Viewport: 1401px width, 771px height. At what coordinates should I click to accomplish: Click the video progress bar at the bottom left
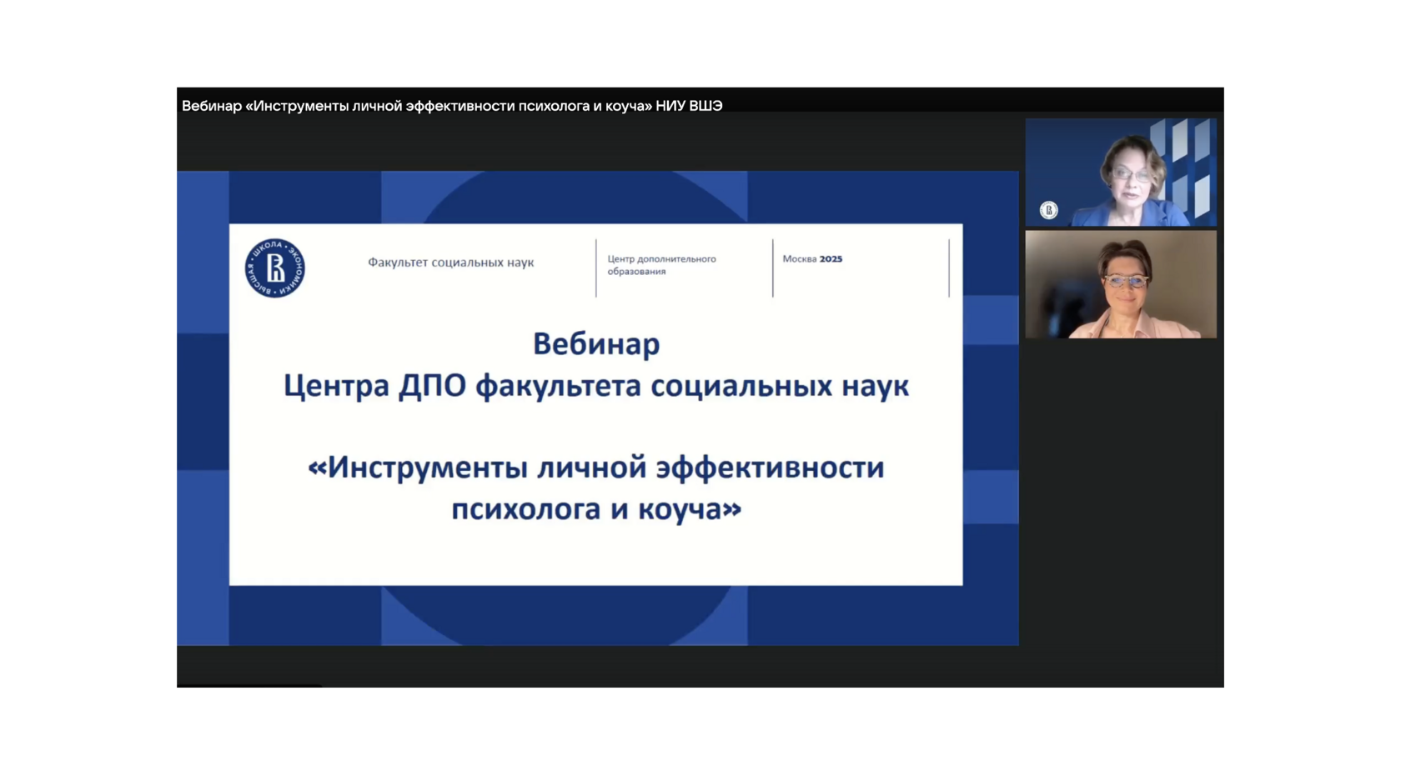(x=249, y=685)
